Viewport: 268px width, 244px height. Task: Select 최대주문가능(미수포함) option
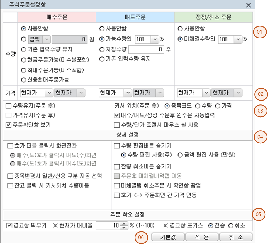(x=23, y=70)
